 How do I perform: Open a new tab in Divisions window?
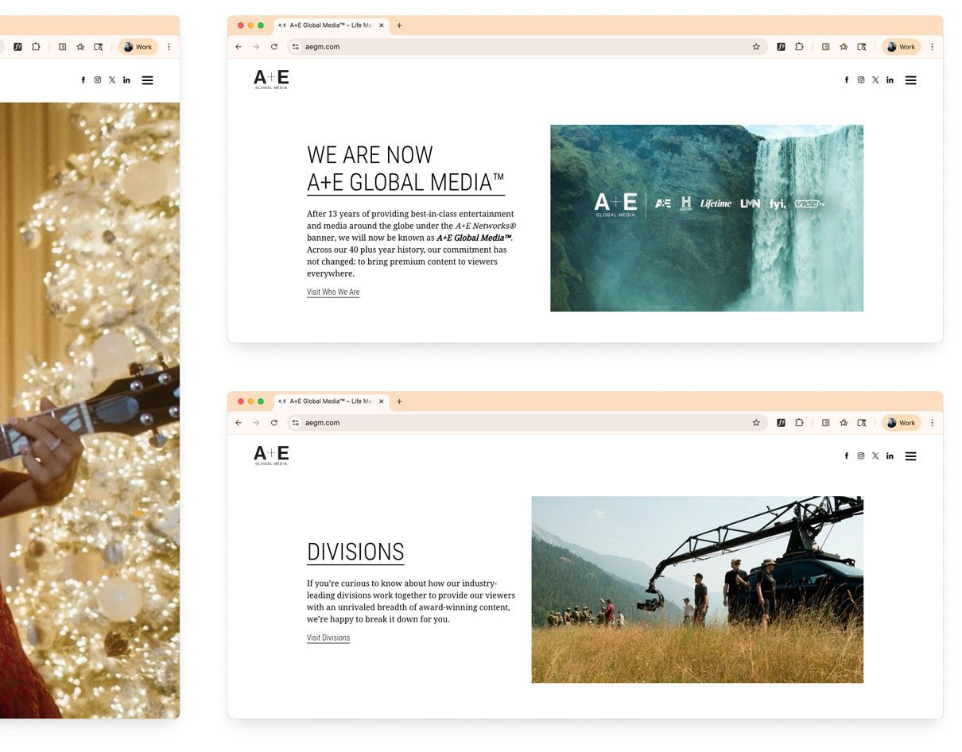pyautogui.click(x=399, y=401)
